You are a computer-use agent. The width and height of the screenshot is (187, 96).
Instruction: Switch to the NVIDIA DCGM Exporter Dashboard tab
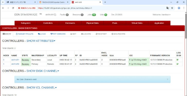(54, 2)
